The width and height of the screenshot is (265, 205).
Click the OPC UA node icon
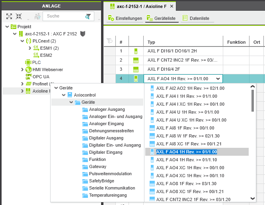(29, 76)
